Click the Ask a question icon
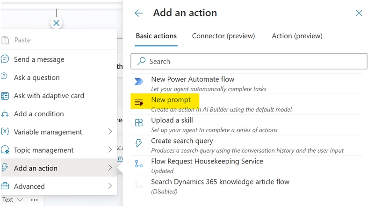 pos(4,76)
